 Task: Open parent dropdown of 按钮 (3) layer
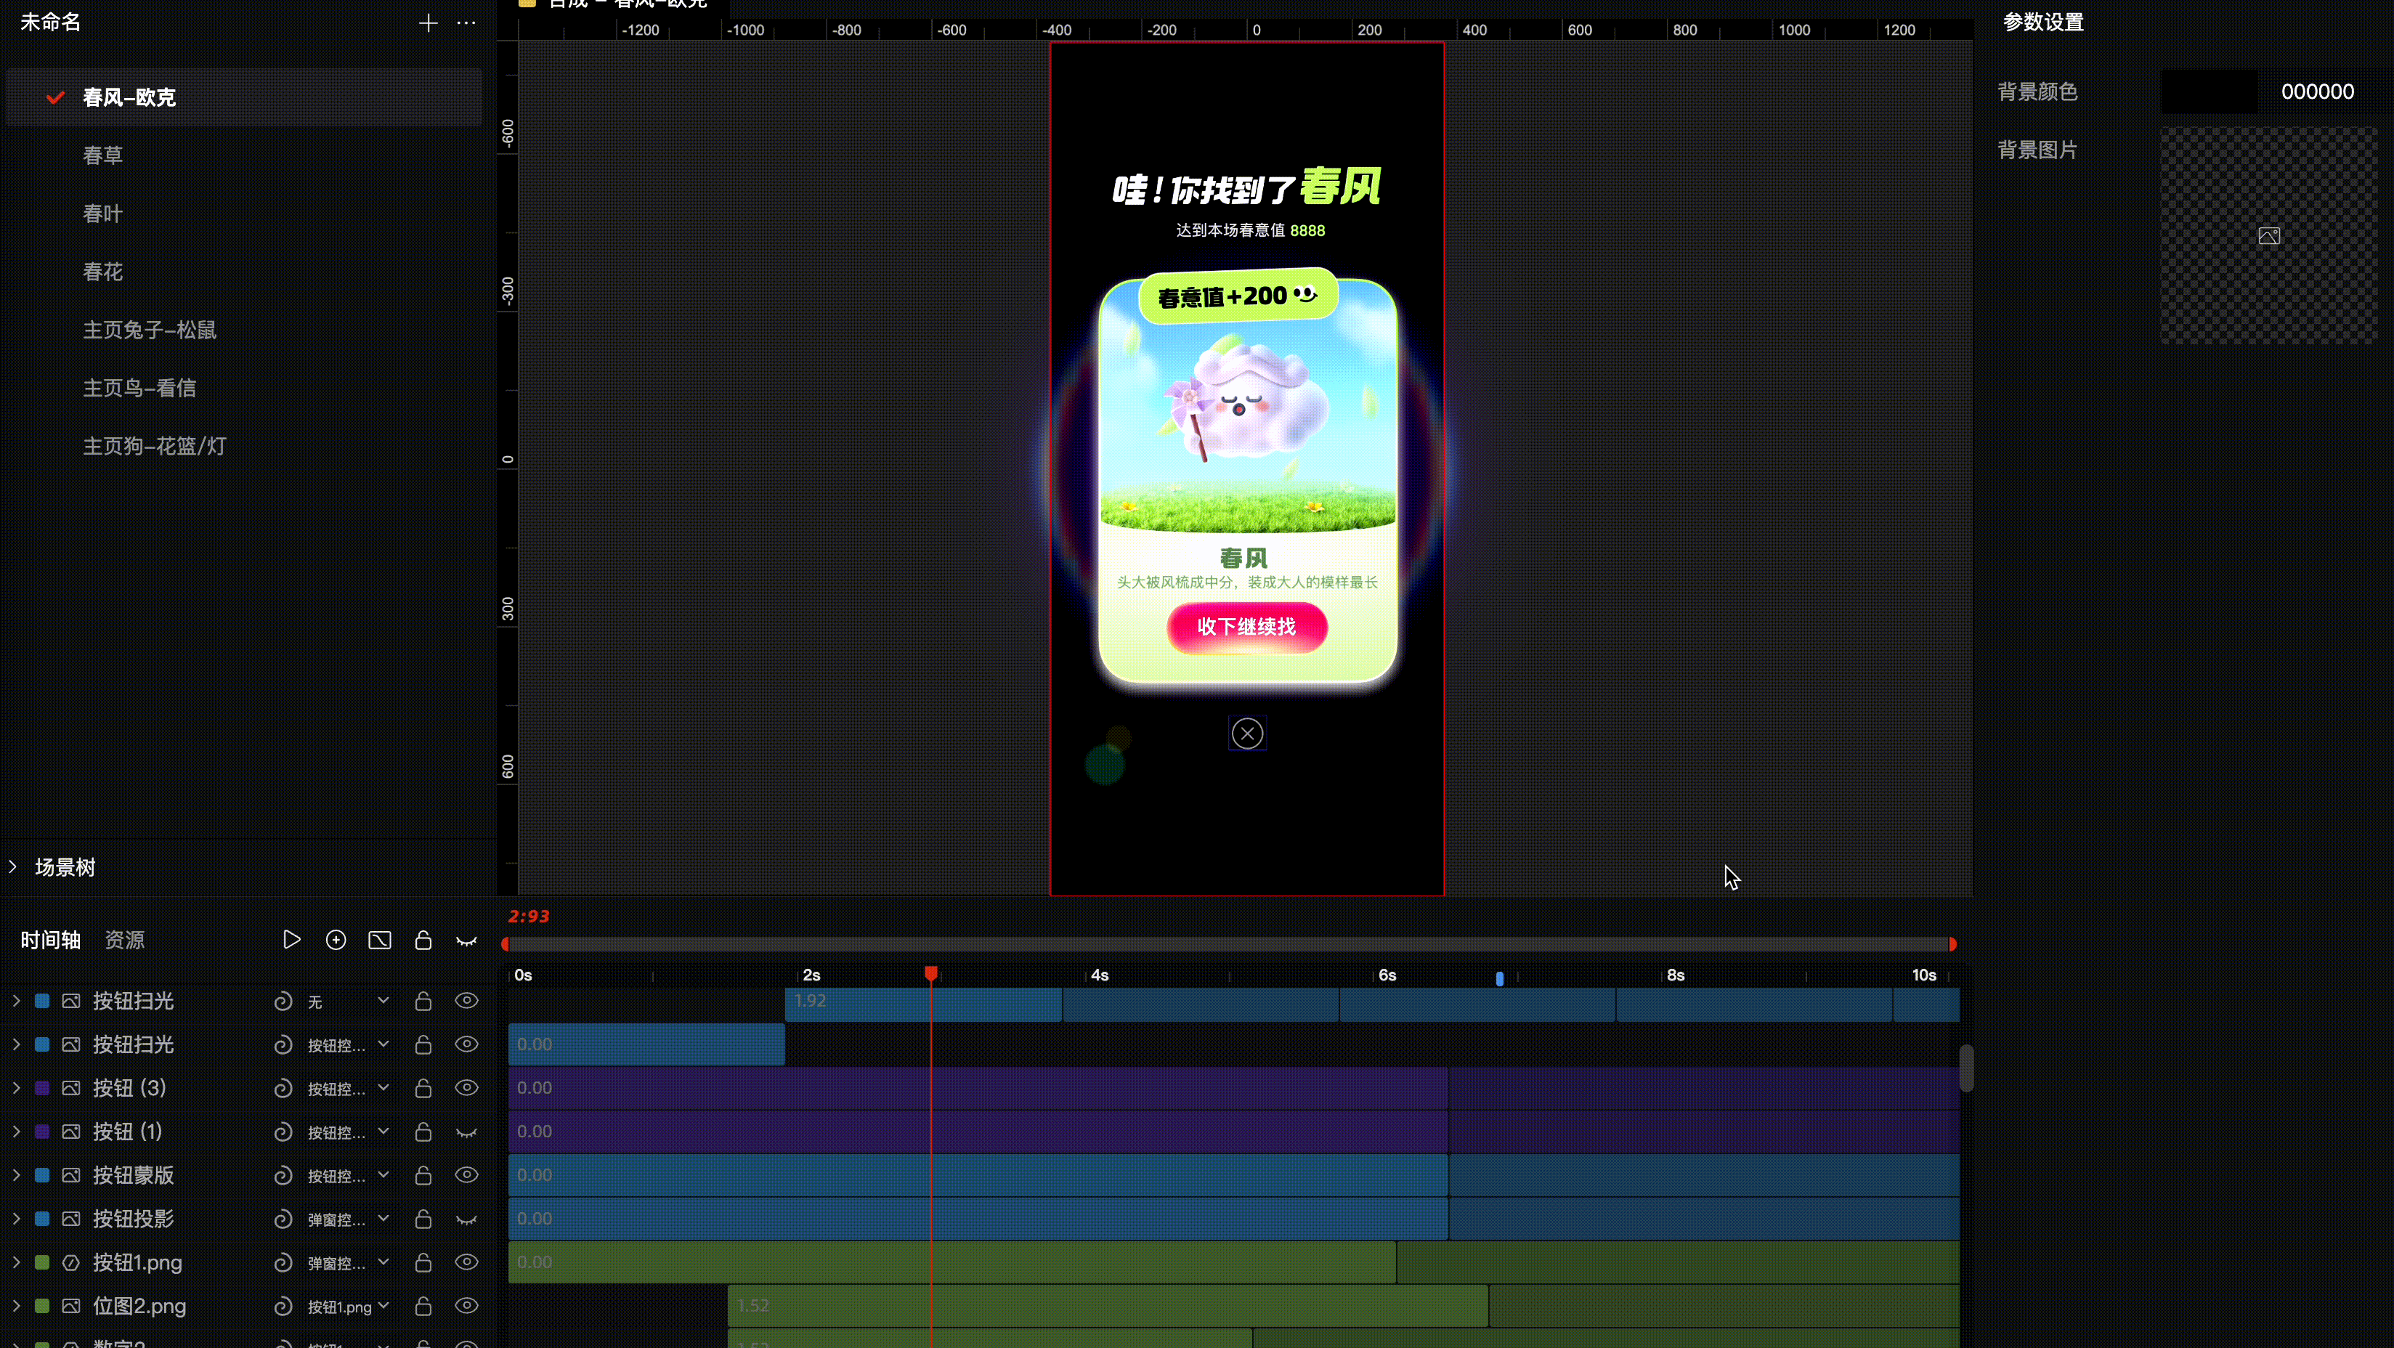[349, 1088]
